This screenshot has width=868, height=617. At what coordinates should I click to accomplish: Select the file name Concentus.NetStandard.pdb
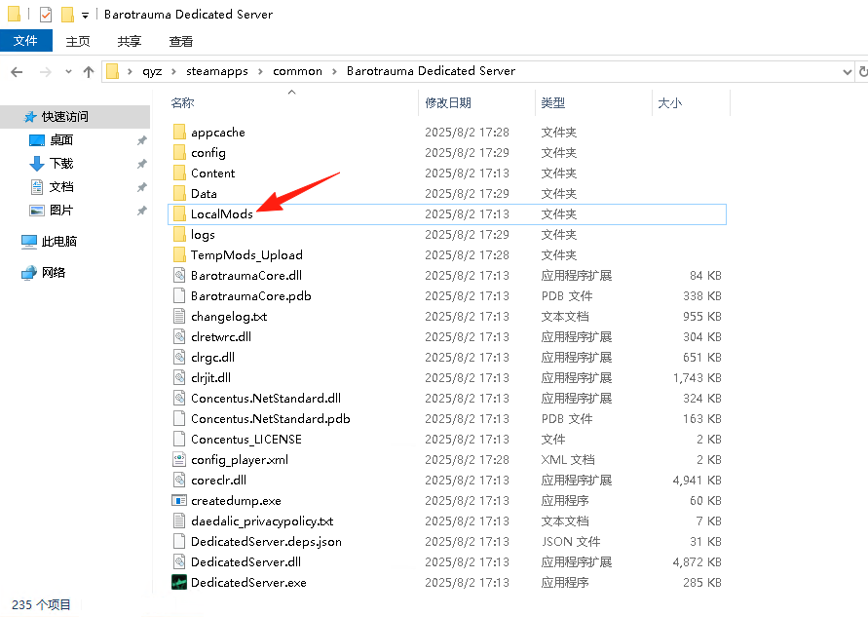point(271,419)
